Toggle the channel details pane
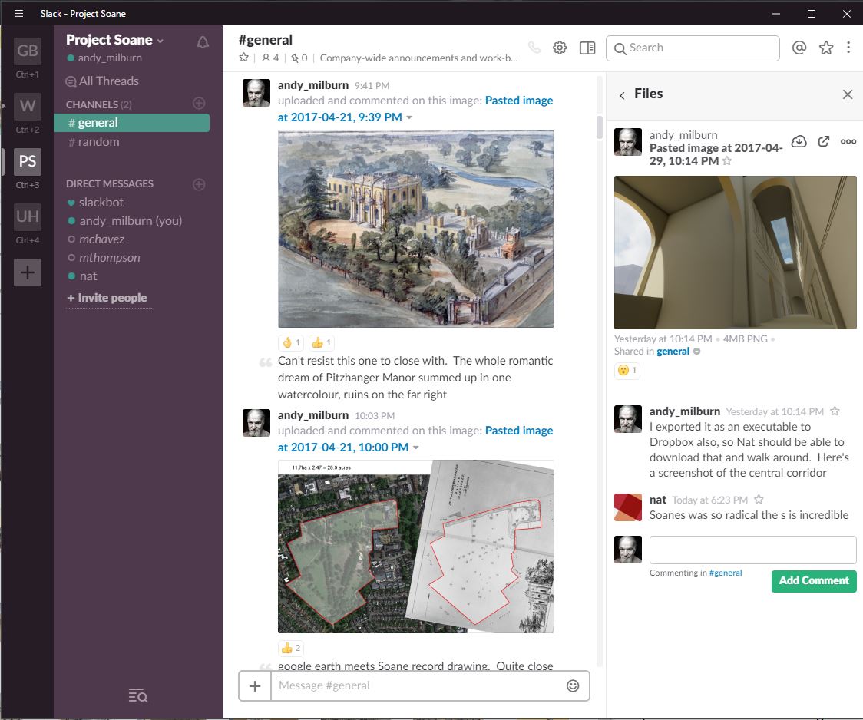 point(587,48)
